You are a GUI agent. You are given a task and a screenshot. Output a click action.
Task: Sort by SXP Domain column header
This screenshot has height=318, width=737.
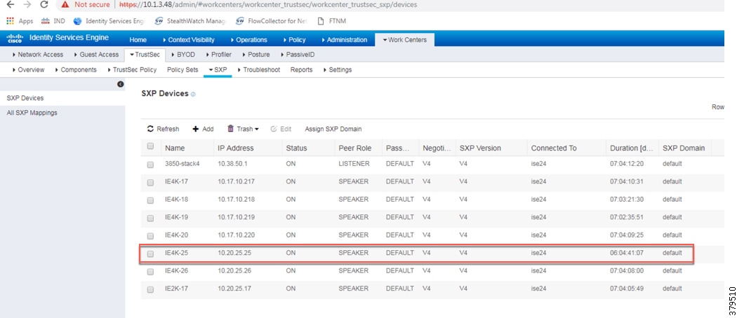(x=684, y=148)
